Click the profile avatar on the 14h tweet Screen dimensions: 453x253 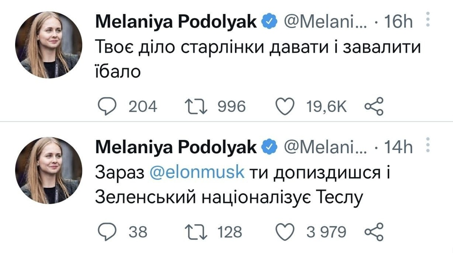tap(49, 170)
